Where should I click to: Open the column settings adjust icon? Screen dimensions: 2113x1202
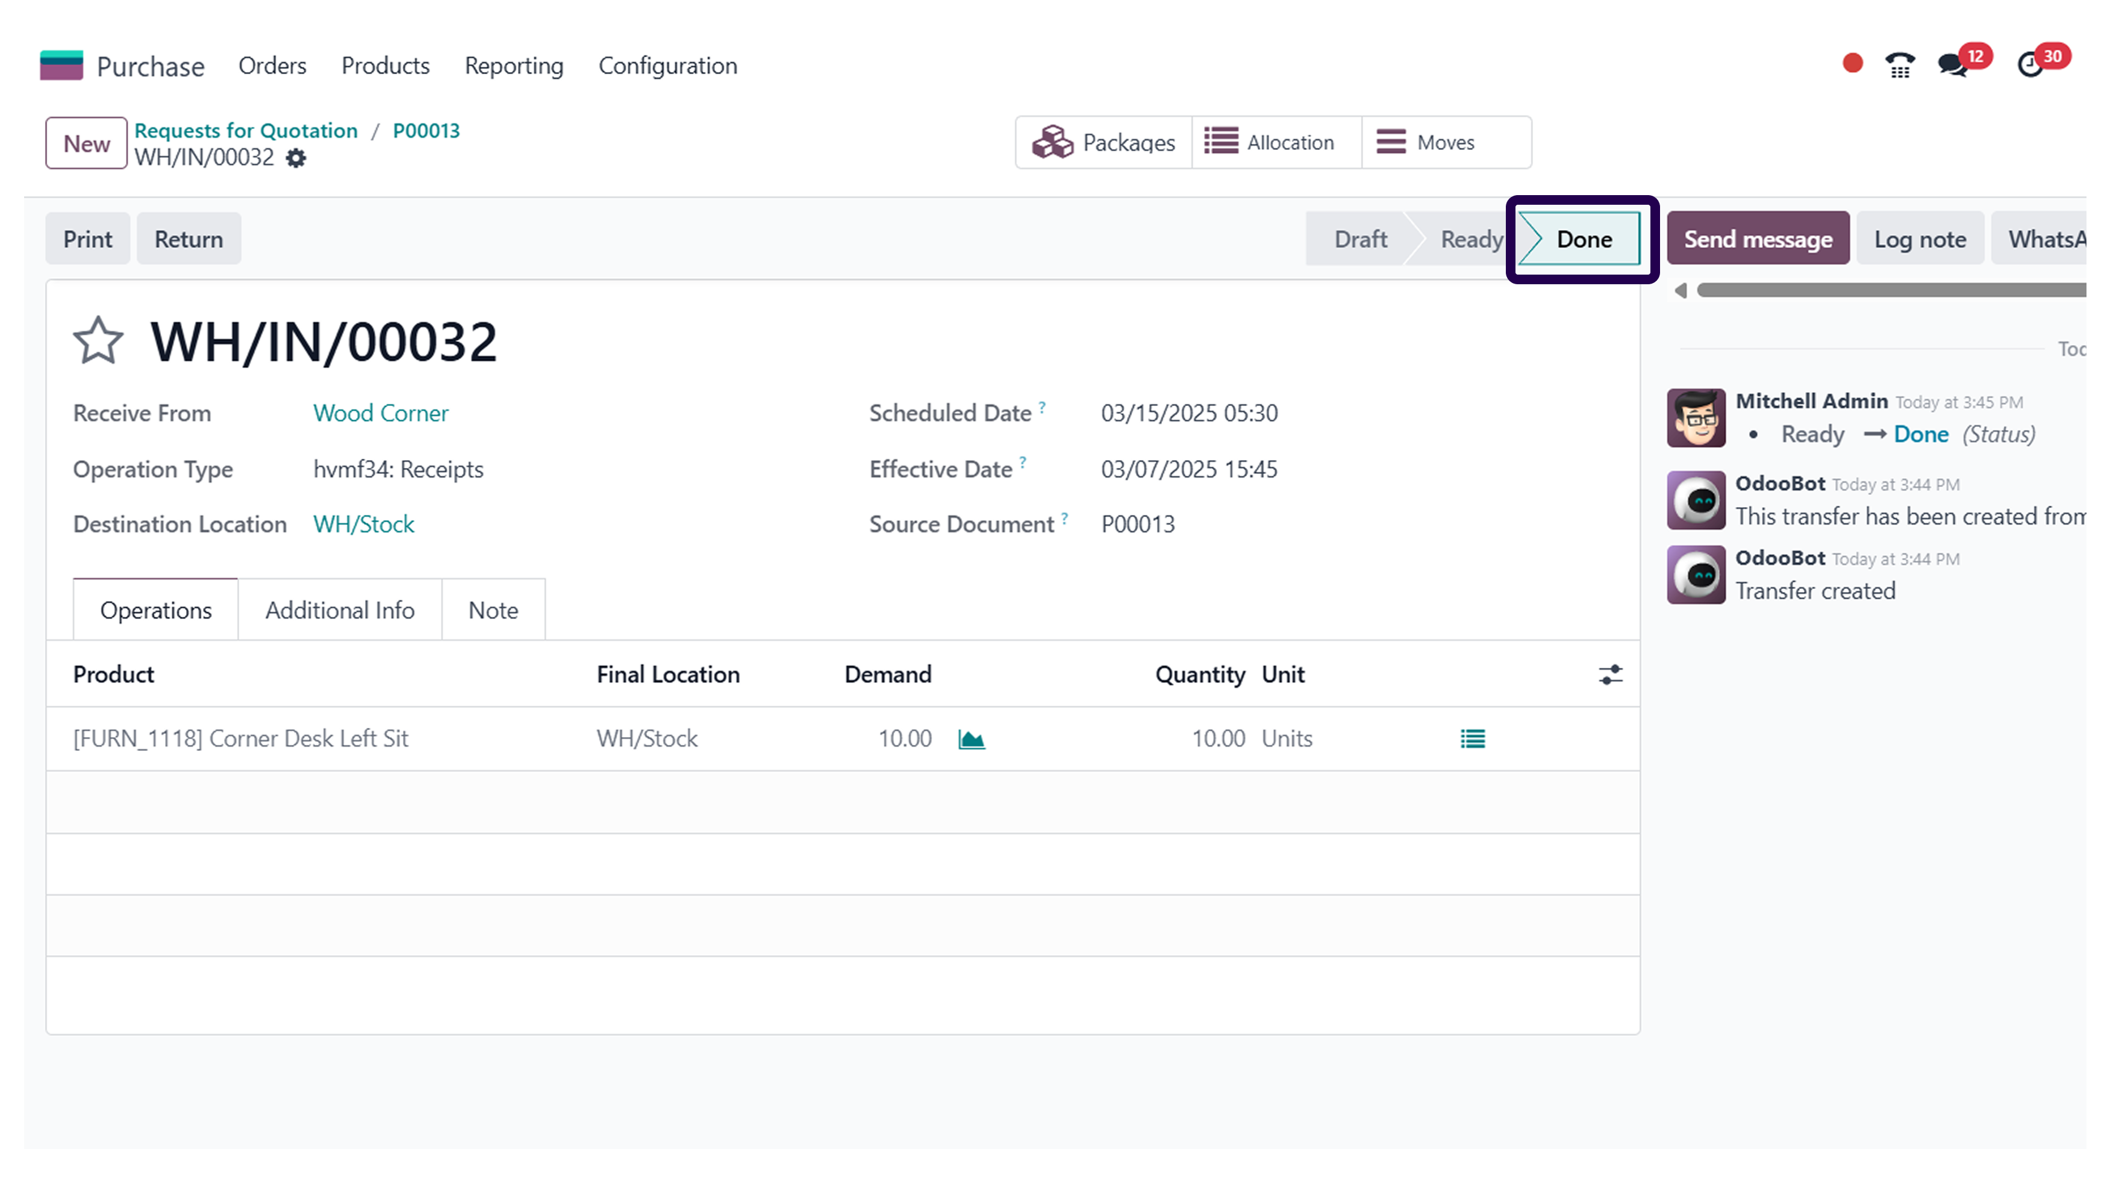tap(1610, 674)
